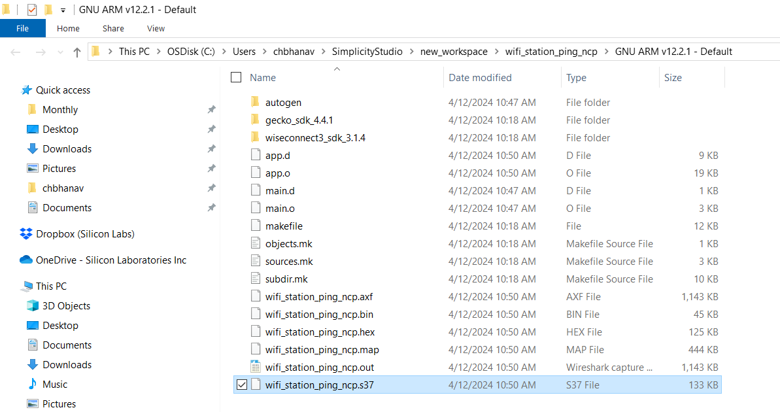Click the folder icon in the address bar
Image resolution: width=780 pixels, height=412 pixels.
point(95,51)
